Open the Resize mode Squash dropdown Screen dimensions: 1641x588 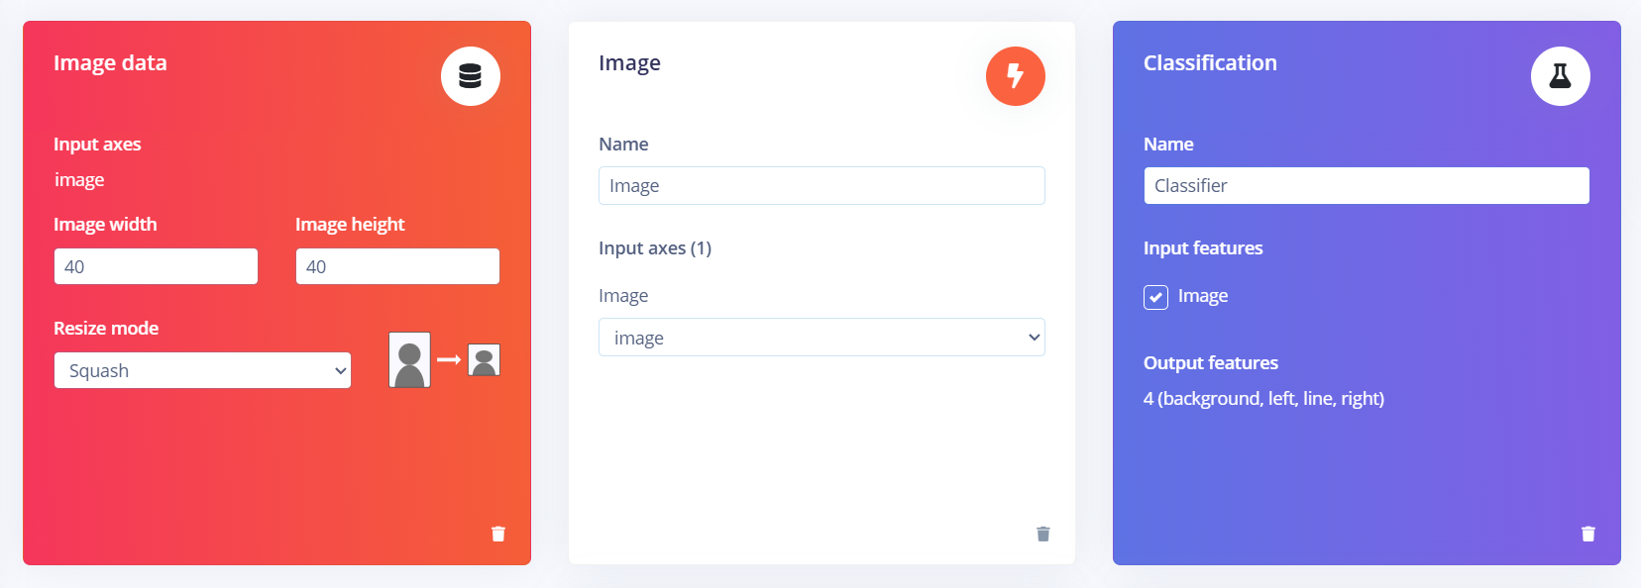tap(202, 370)
